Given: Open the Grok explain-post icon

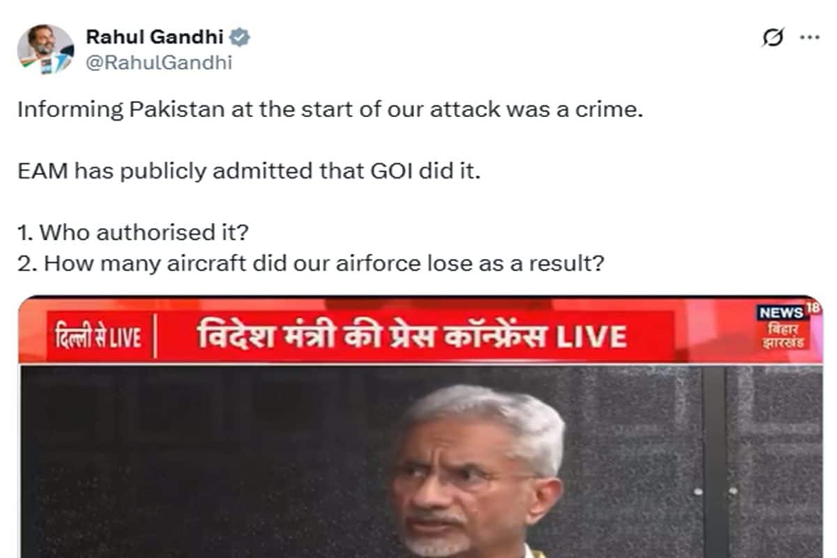Looking at the screenshot, I should click(772, 37).
